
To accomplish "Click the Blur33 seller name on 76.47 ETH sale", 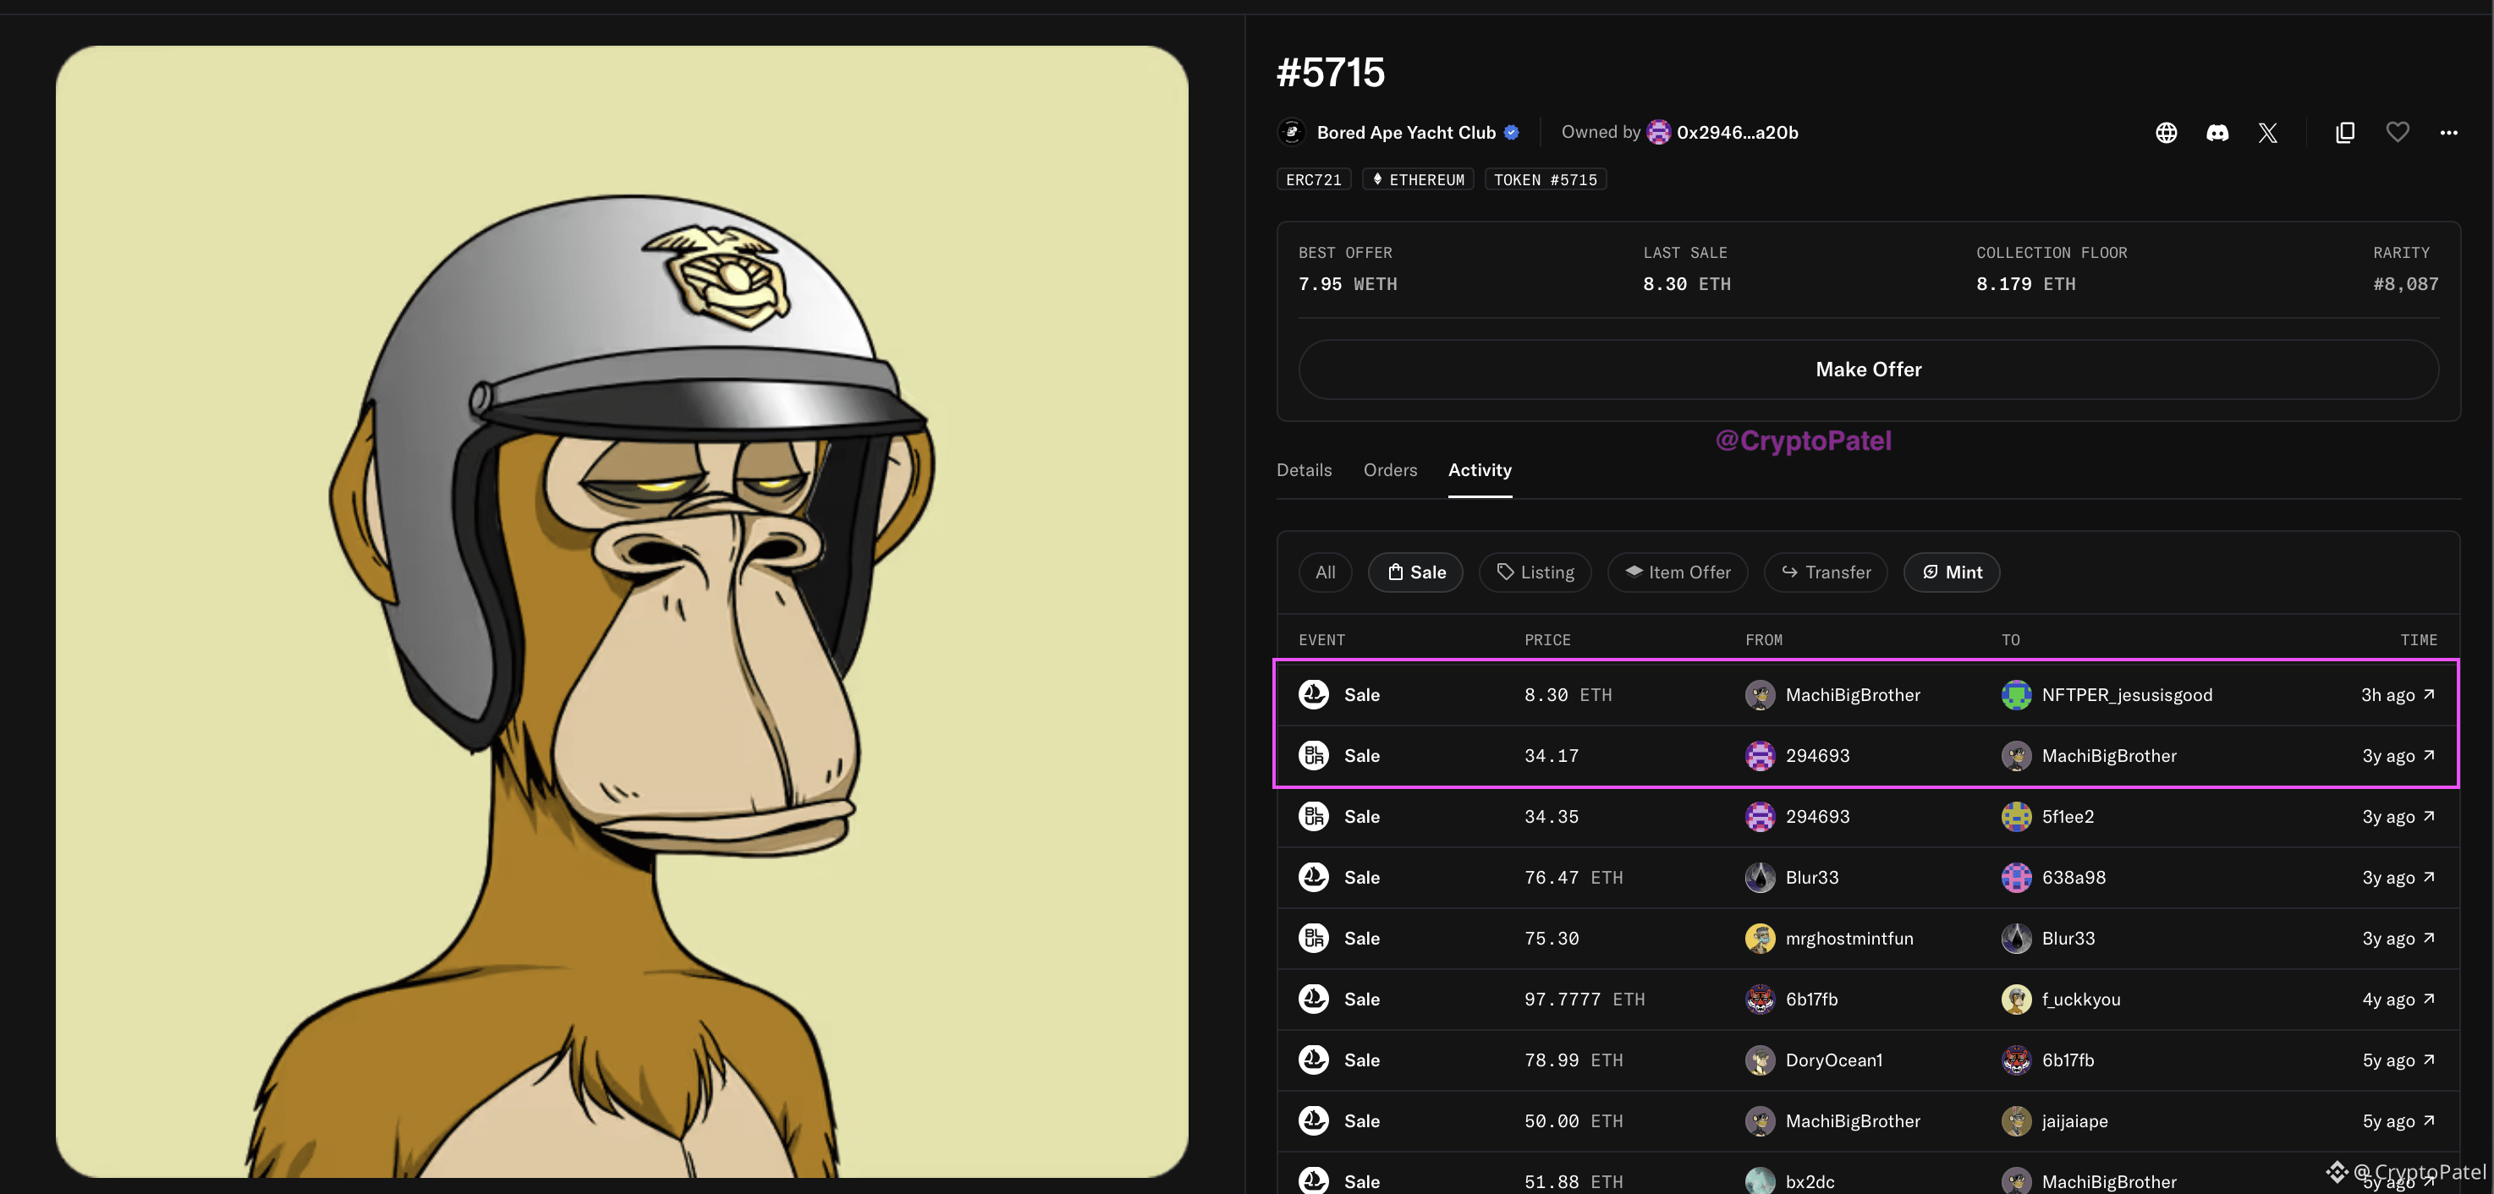I will (1811, 878).
